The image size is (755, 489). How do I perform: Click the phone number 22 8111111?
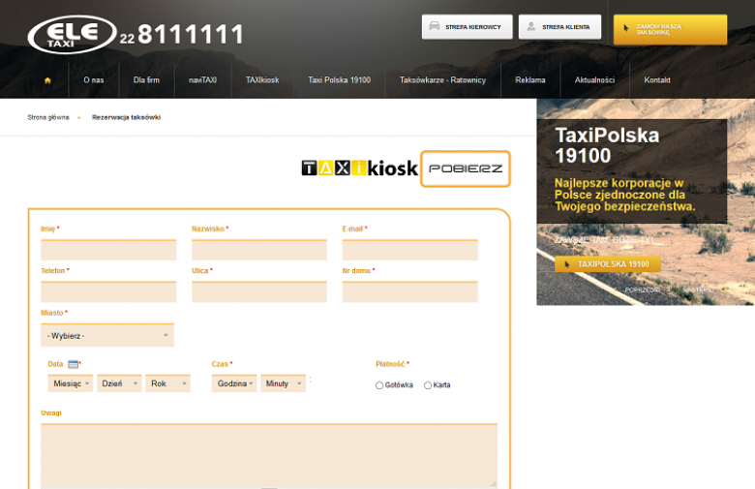coord(182,35)
